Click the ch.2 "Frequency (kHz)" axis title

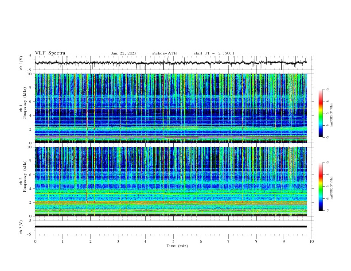pos(24,176)
